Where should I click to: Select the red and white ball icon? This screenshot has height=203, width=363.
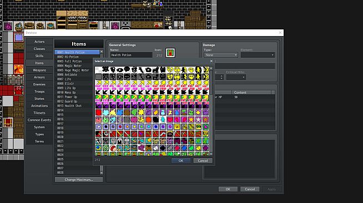tap(113, 148)
